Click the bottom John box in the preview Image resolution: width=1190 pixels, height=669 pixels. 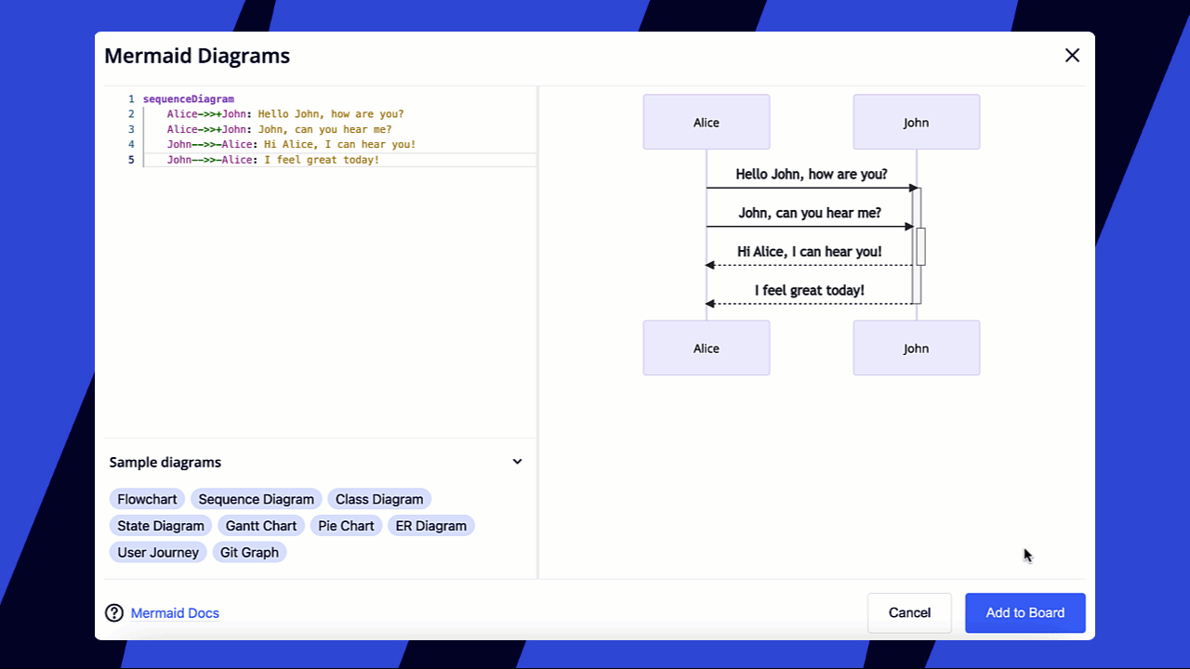click(x=917, y=348)
